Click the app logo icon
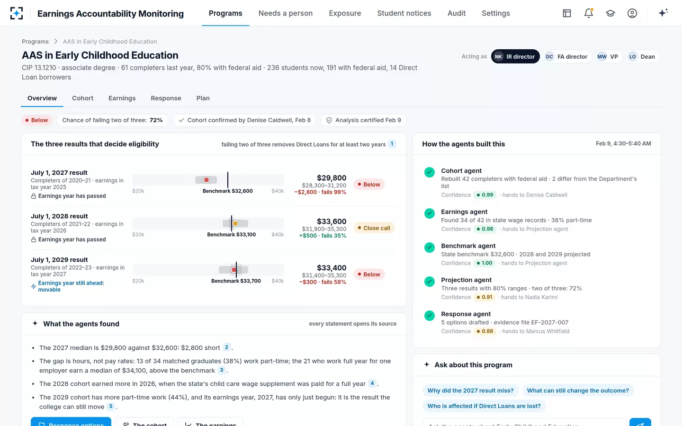 [x=17, y=13]
